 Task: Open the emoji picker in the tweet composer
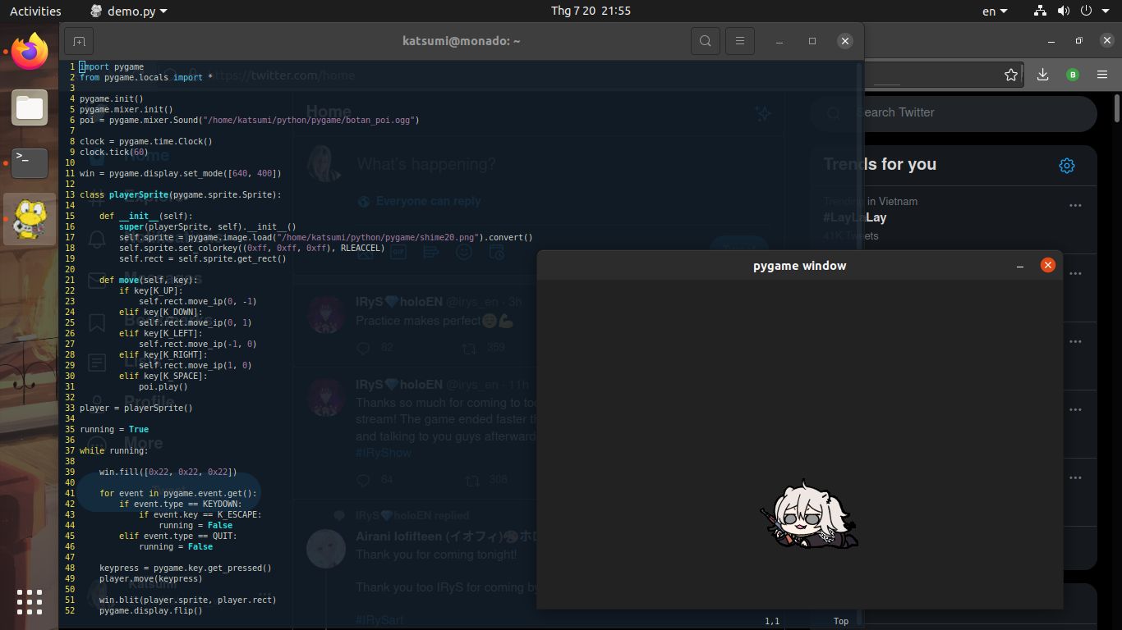464,253
